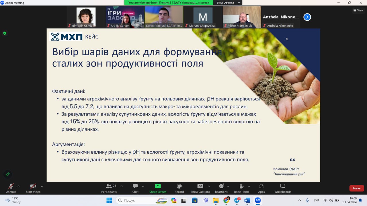Click the screen-sharing notice for Євген Пенчук

tap(169, 3)
